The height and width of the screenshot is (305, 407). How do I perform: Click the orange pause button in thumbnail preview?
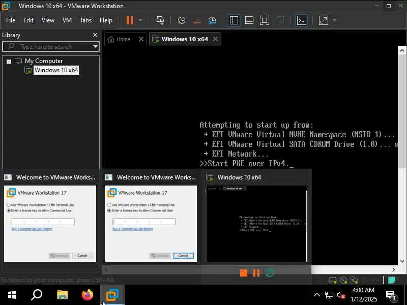click(x=256, y=273)
